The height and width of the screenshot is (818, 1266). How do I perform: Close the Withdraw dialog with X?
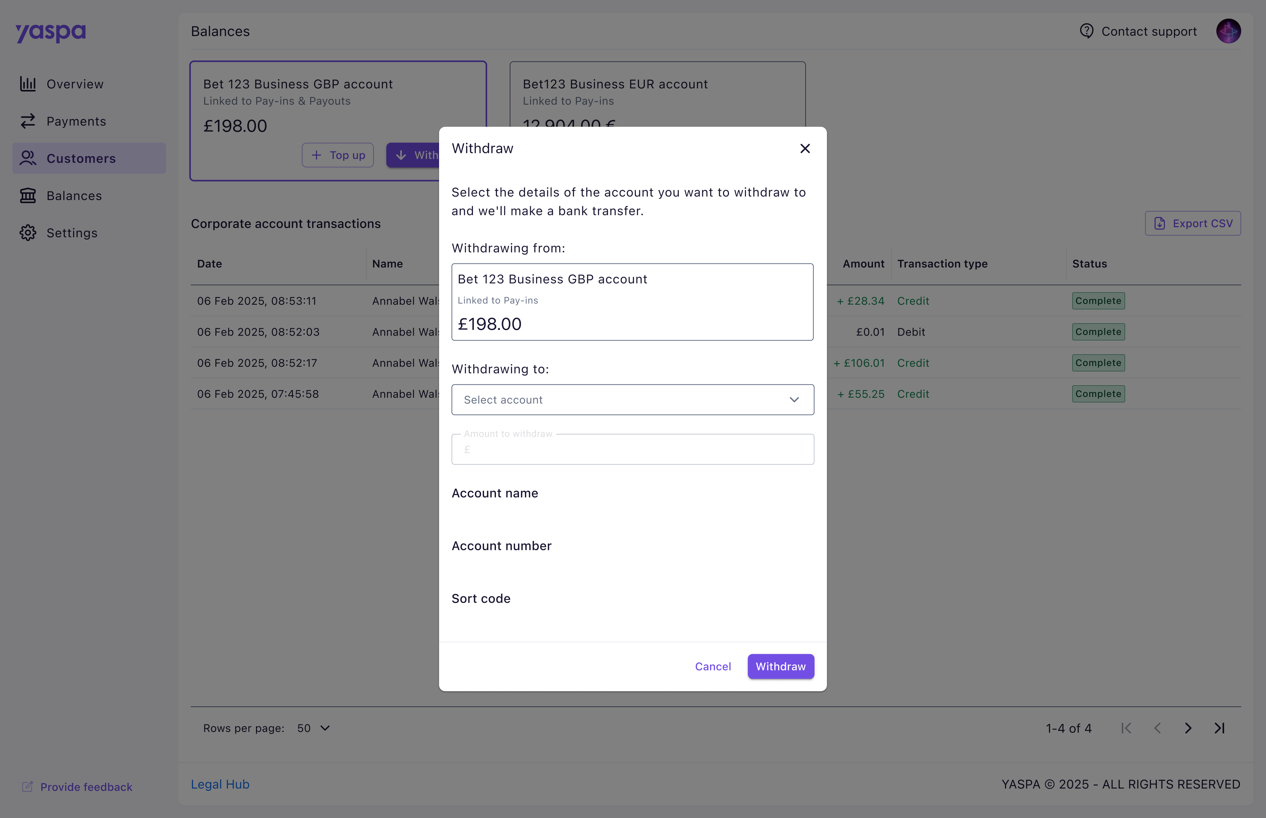point(805,149)
